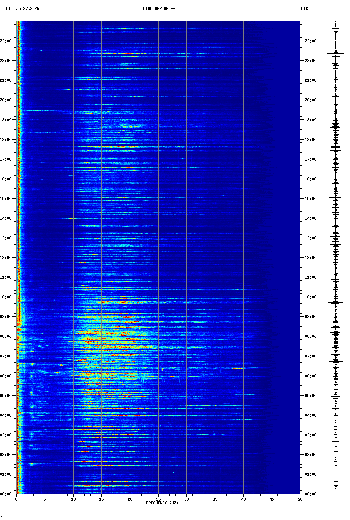Click 13:00 on the right time axis
The width and height of the screenshot is (350, 520).
(311, 238)
